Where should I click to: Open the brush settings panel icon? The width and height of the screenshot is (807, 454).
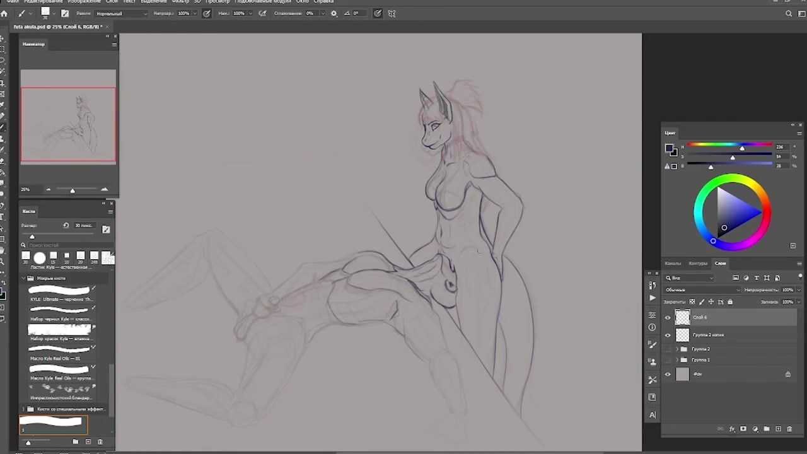64,13
